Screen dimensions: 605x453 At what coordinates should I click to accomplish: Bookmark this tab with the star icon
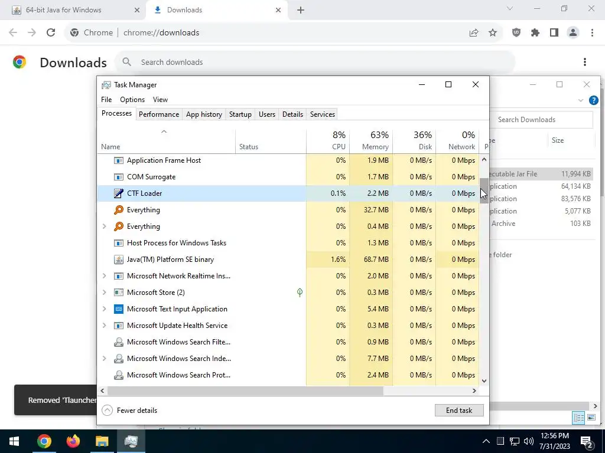pos(493,33)
